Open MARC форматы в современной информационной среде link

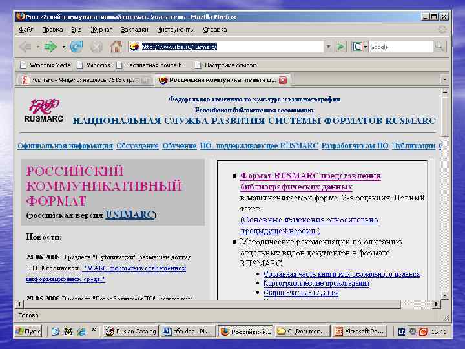point(105,273)
